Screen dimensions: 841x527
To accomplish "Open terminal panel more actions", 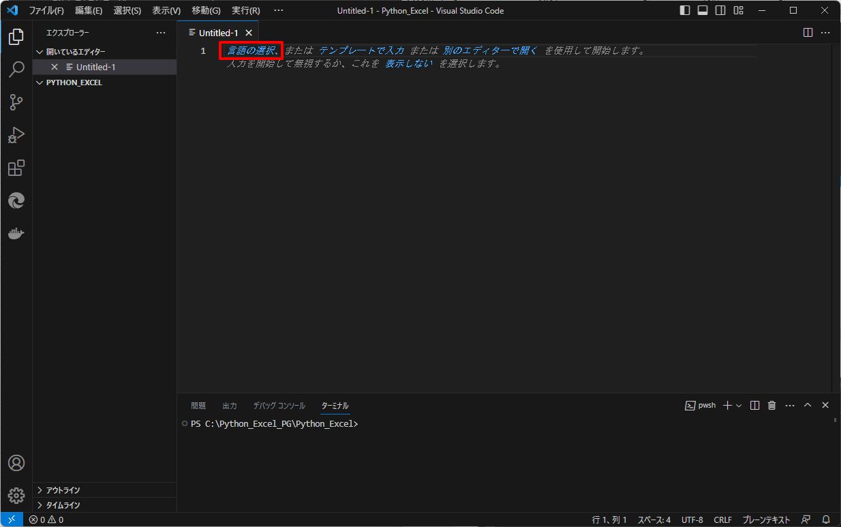I will pyautogui.click(x=790, y=405).
